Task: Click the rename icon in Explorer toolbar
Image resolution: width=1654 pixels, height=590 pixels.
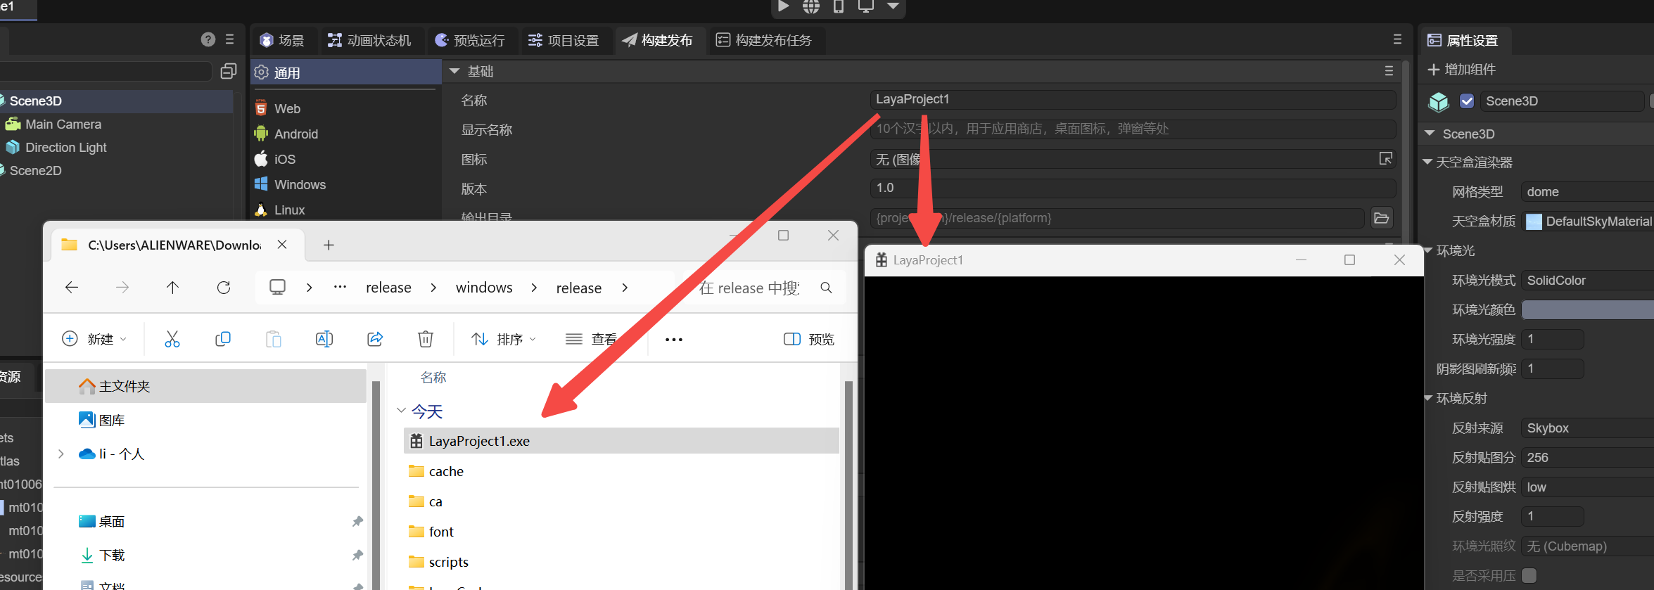Action: 324,339
